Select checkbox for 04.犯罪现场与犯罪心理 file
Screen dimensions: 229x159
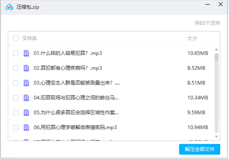[x=16, y=98]
